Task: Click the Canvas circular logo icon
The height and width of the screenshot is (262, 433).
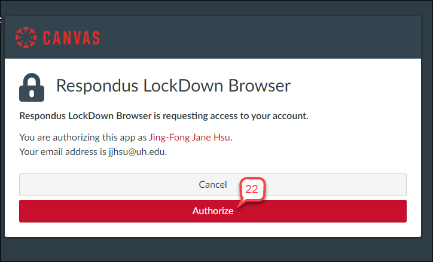Action: tap(26, 37)
